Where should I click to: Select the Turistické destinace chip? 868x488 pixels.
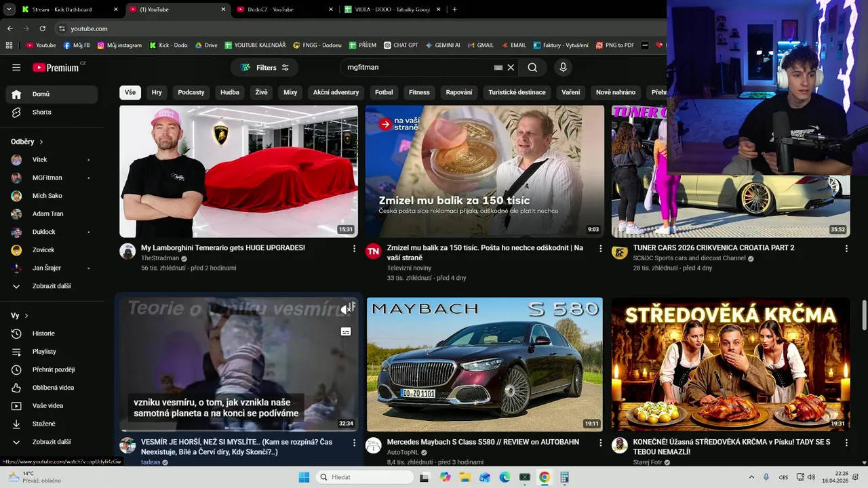[517, 92]
